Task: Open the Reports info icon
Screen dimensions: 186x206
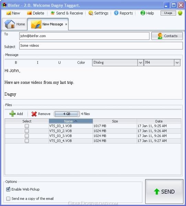Action: 116,13
